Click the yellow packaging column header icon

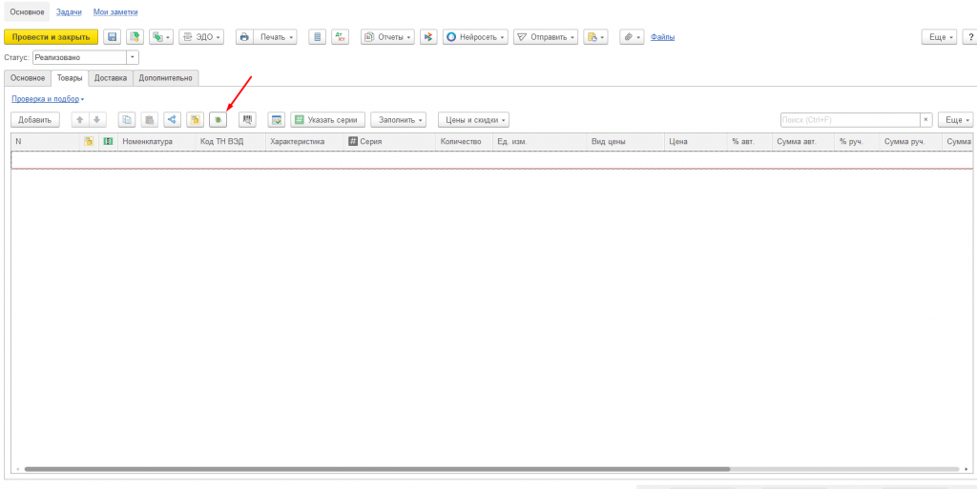pyautogui.click(x=89, y=142)
